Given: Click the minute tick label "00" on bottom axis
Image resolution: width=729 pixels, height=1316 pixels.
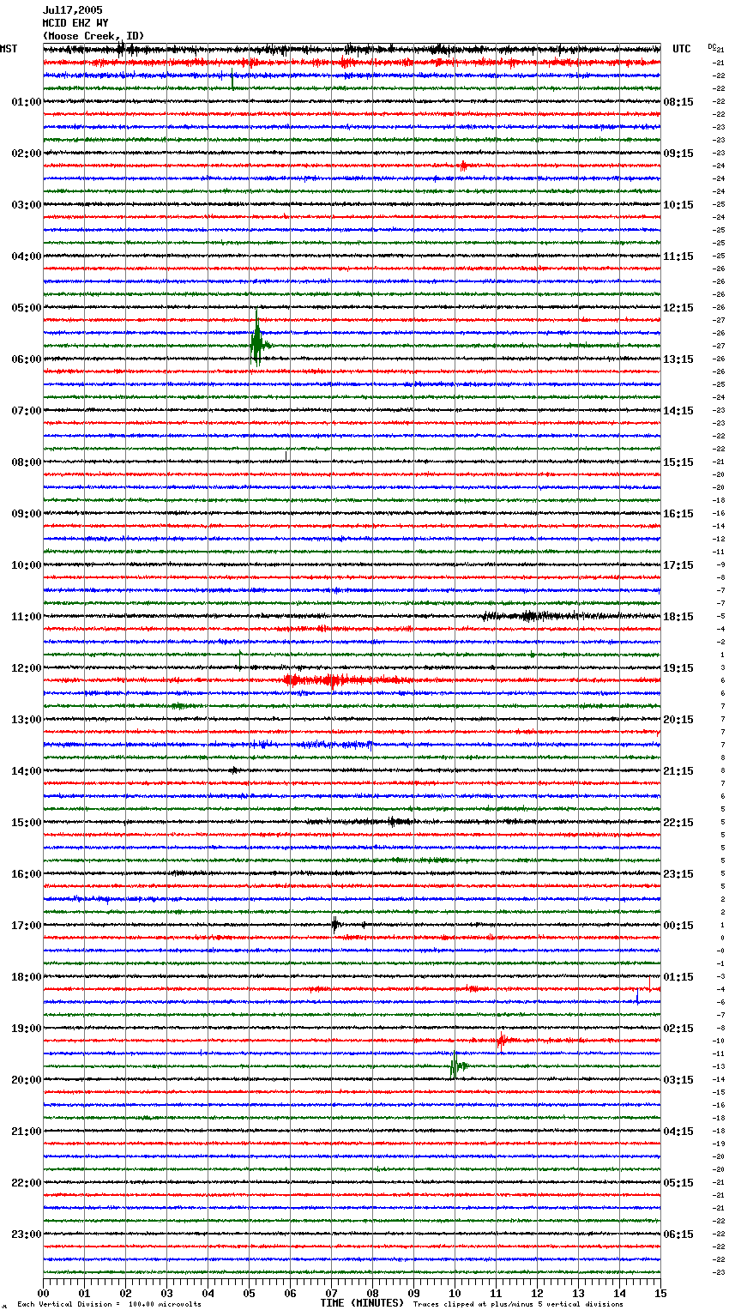Looking at the screenshot, I should [x=43, y=1294].
